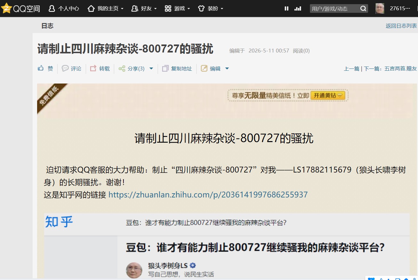Click the small 豆包 title in the zhihu header bar
This screenshot has height=280, width=418.
(x=206, y=223)
